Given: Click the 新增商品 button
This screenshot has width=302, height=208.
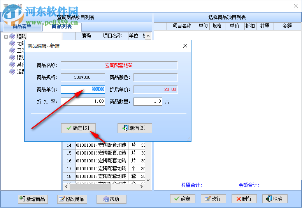Looking at the screenshot, I should point(33,199).
